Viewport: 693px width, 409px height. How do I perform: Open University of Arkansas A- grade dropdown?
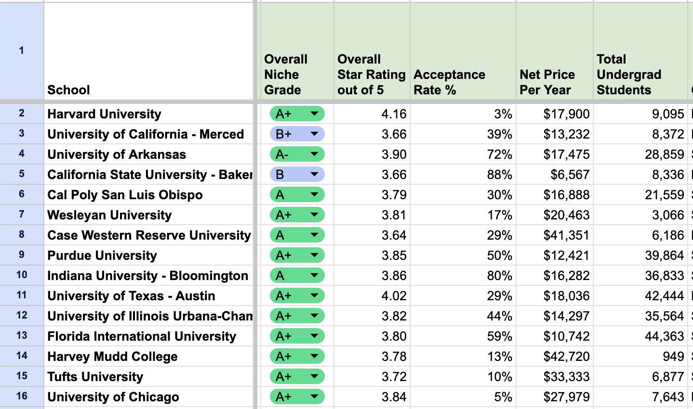tap(314, 154)
